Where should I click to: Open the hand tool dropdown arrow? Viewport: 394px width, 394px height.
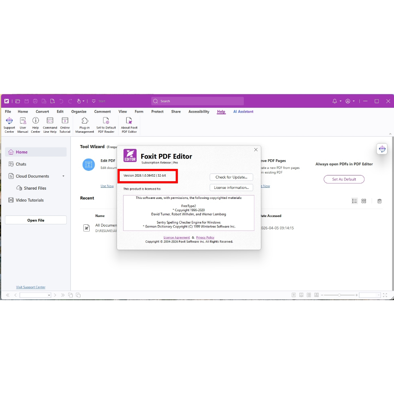[83, 101]
